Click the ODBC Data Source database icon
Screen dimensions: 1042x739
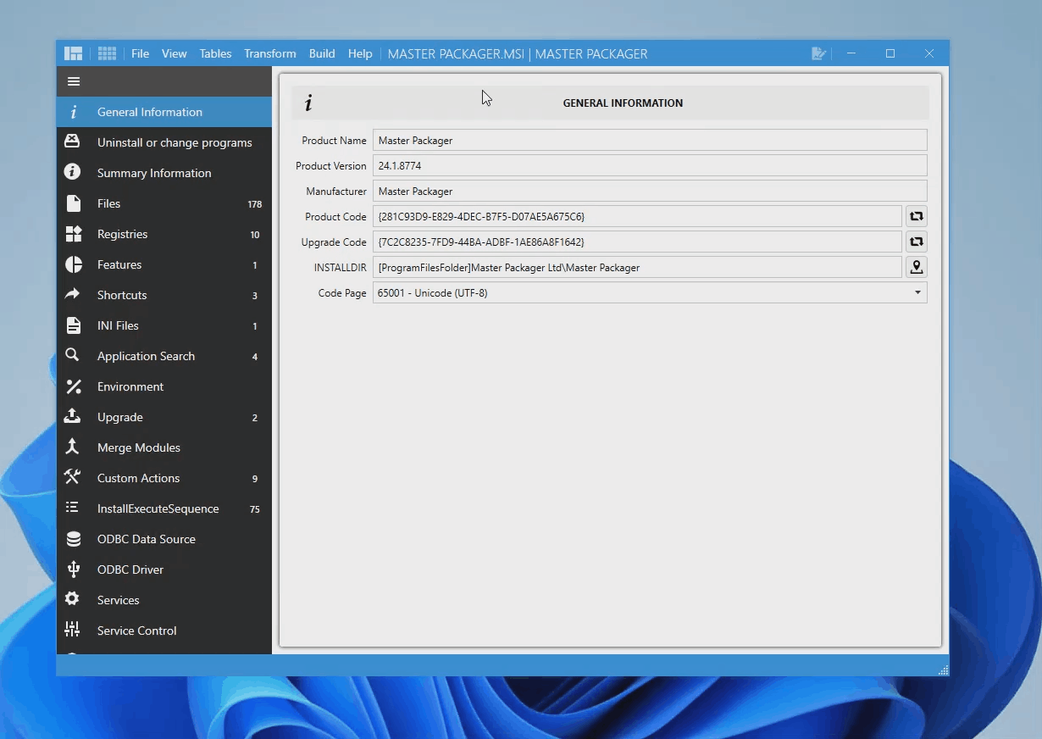(x=74, y=539)
